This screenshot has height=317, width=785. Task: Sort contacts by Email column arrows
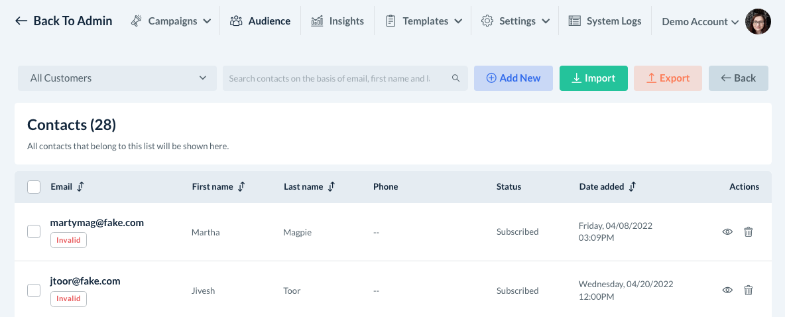pyautogui.click(x=80, y=187)
